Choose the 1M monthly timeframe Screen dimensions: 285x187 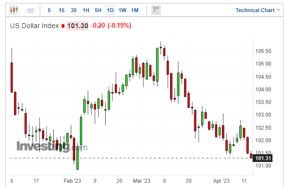tap(135, 10)
